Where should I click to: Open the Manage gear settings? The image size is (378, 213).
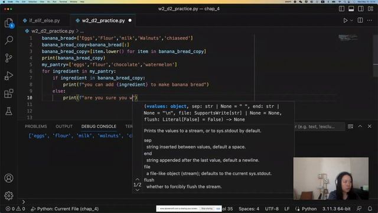[x=9, y=196]
